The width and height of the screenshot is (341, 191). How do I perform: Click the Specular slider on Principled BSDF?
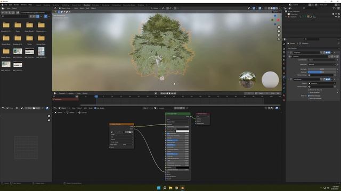[177, 140]
